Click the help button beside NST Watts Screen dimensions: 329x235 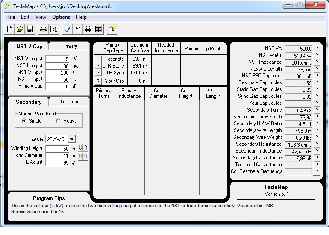pyautogui.click(x=317, y=56)
